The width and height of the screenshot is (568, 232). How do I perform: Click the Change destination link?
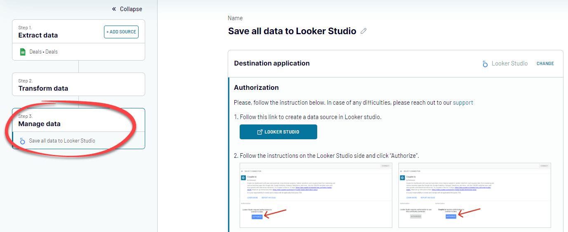(545, 63)
